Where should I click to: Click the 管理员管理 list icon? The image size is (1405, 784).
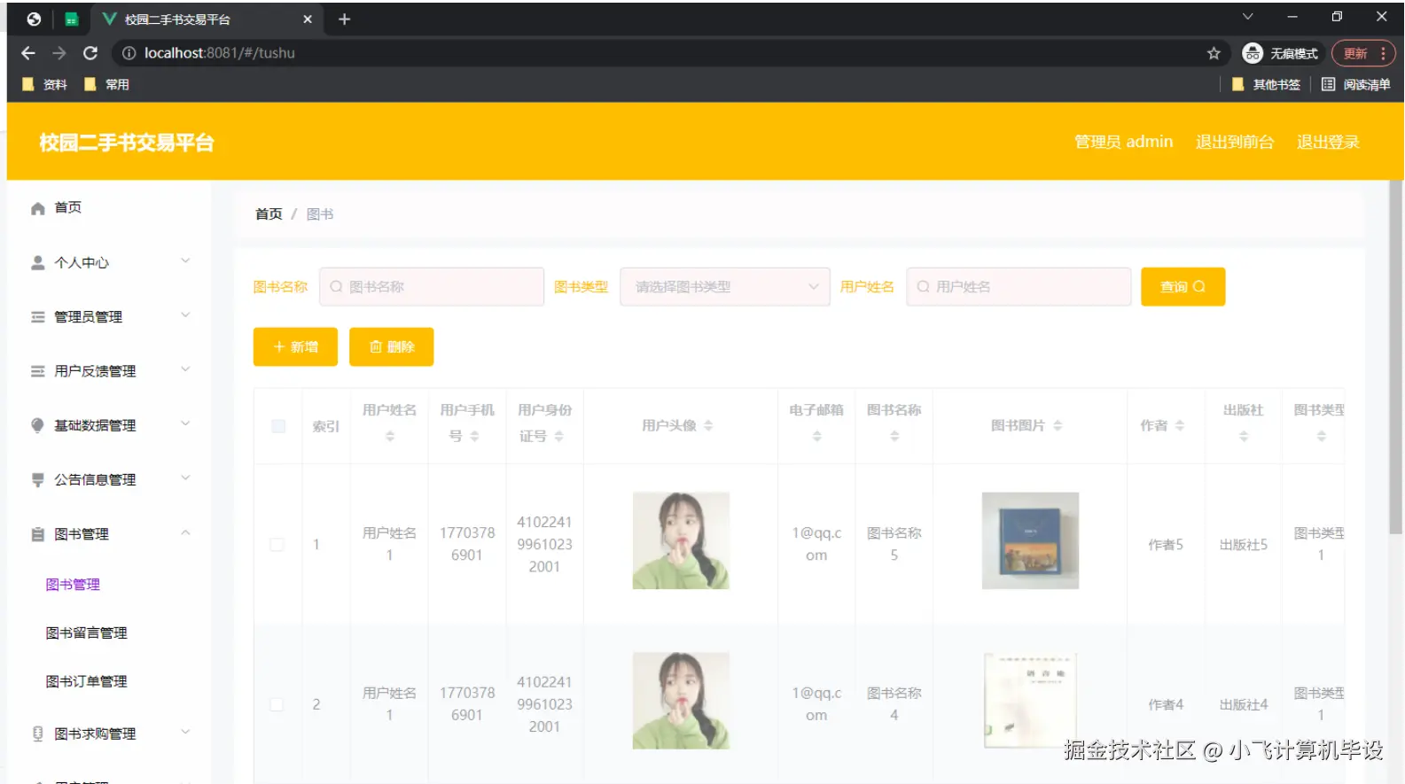(x=37, y=316)
